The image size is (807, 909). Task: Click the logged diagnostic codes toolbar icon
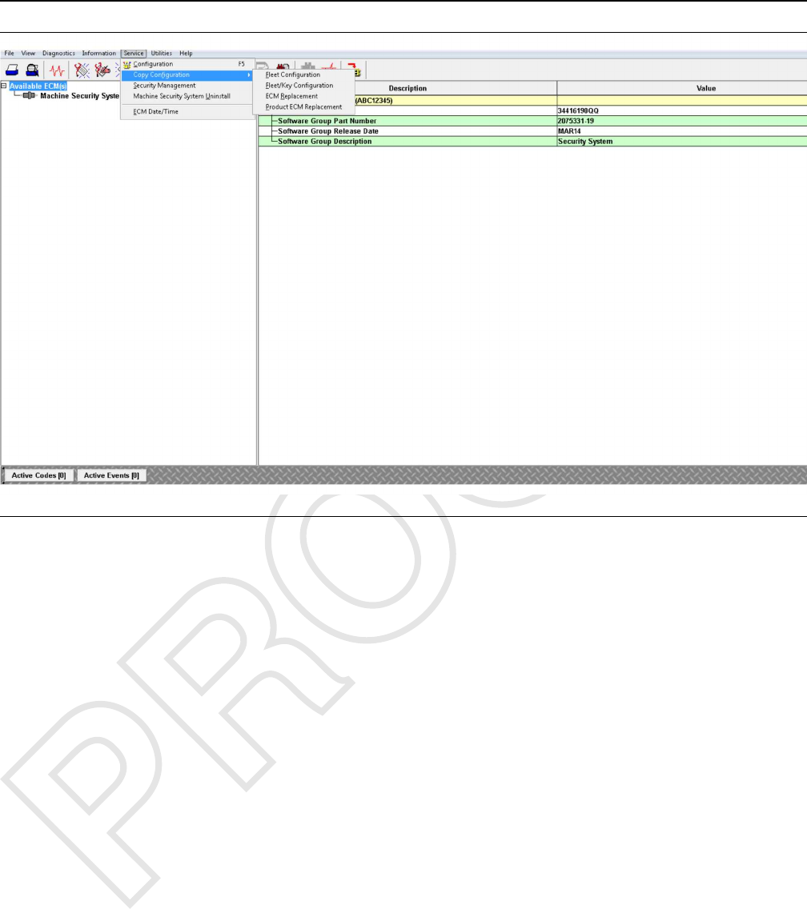pos(102,70)
